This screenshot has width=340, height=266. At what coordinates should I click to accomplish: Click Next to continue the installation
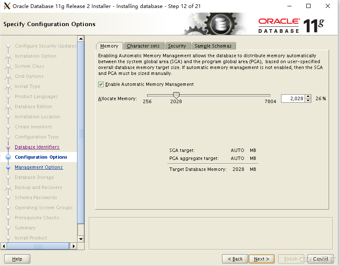(x=262, y=259)
